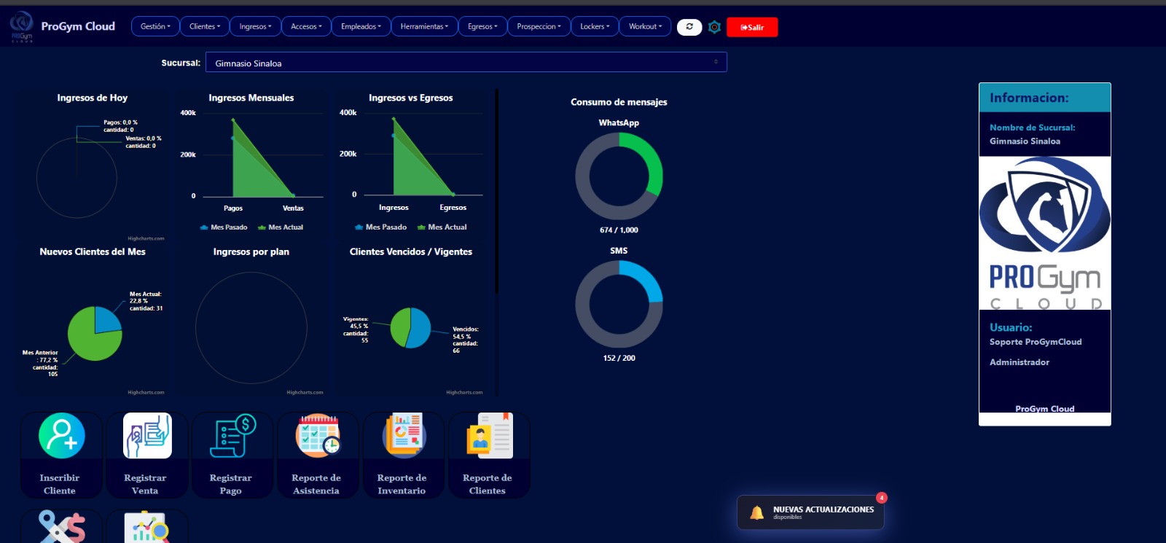Open settings via the hexagon gear icon

click(715, 27)
